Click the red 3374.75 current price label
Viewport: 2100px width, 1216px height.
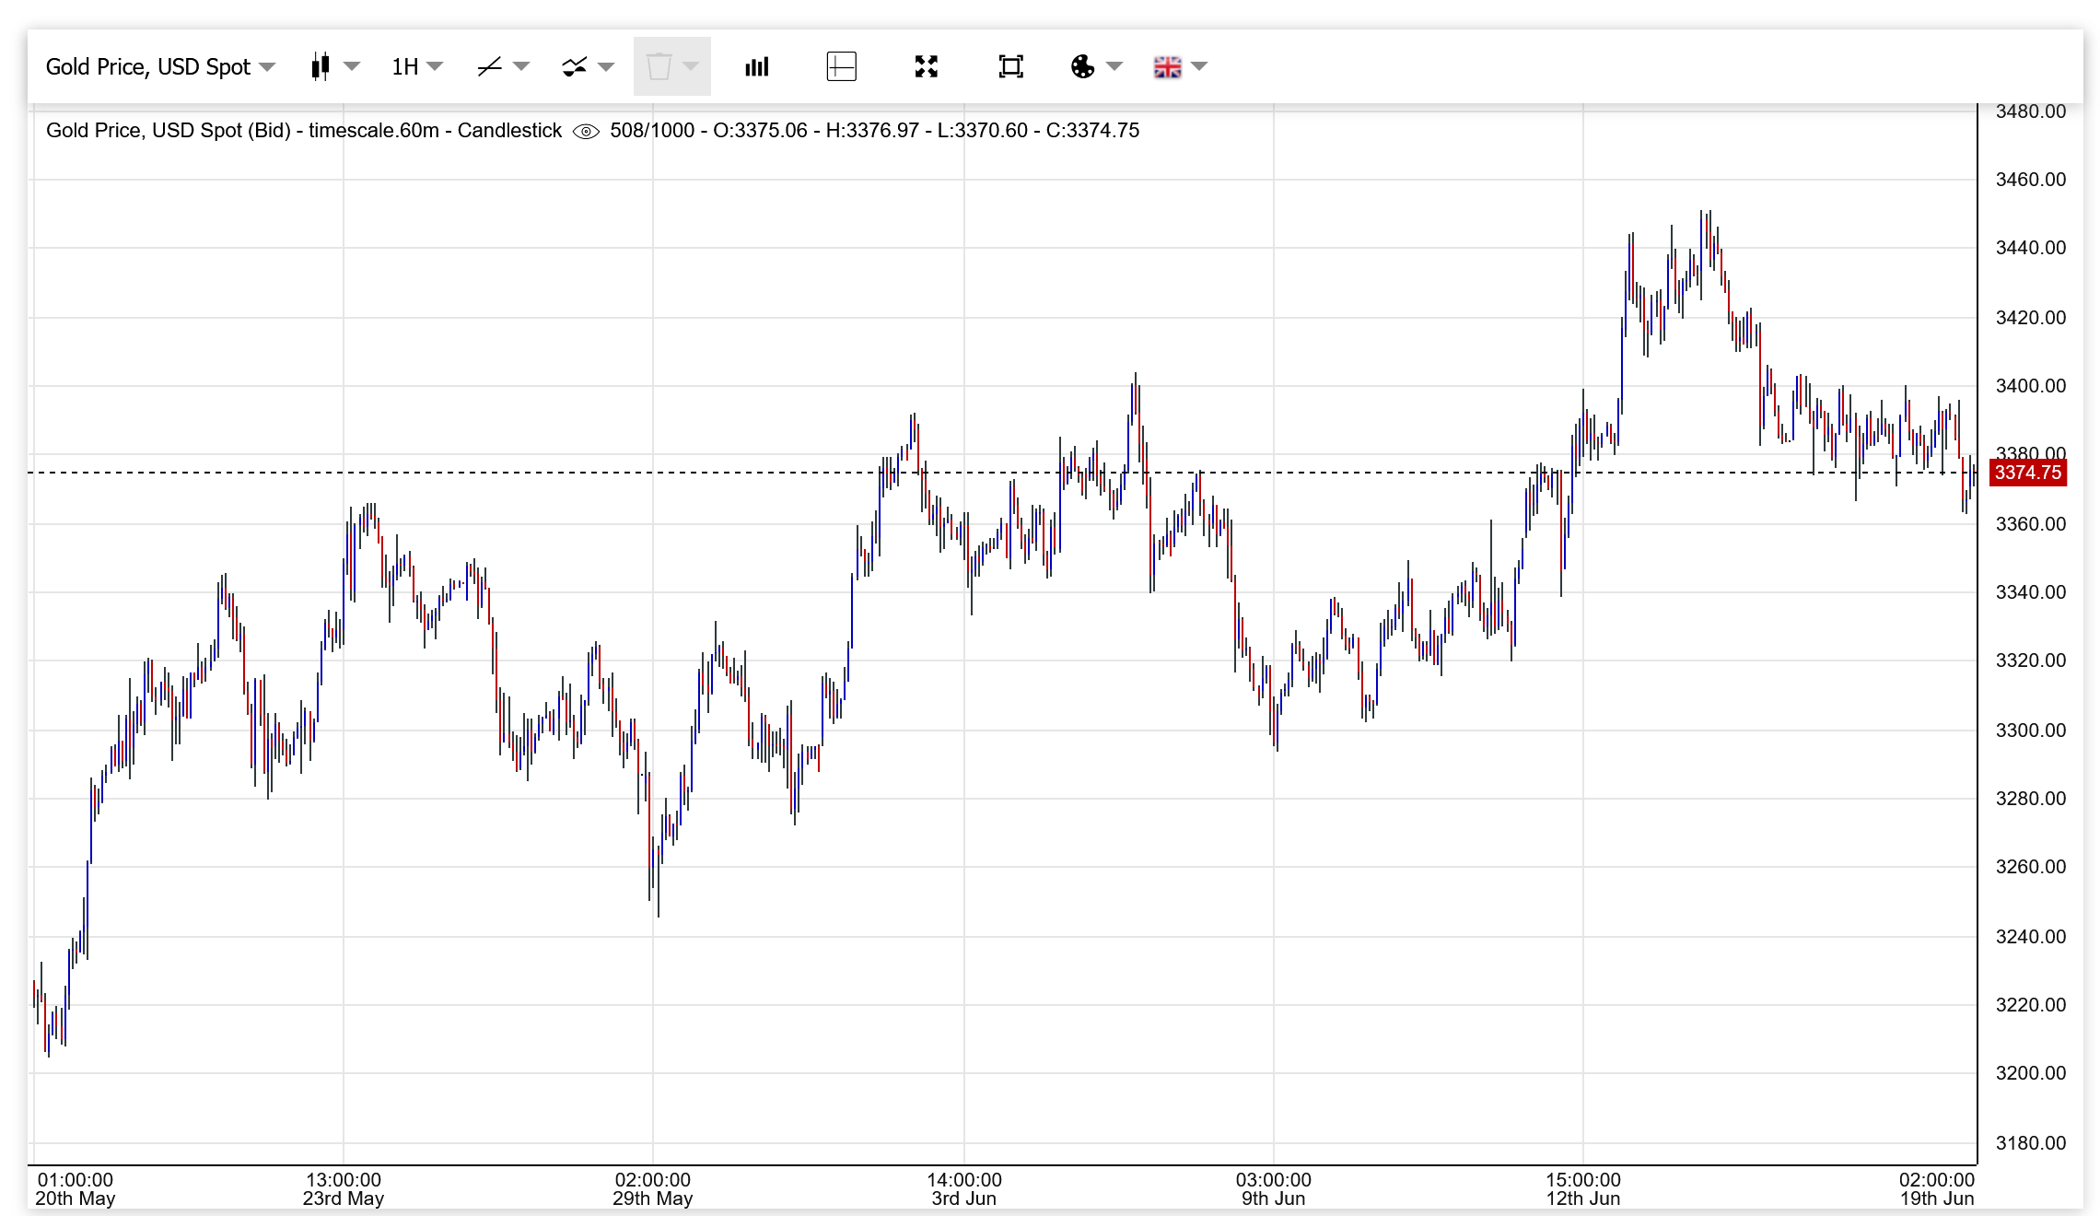pyautogui.click(x=2028, y=473)
